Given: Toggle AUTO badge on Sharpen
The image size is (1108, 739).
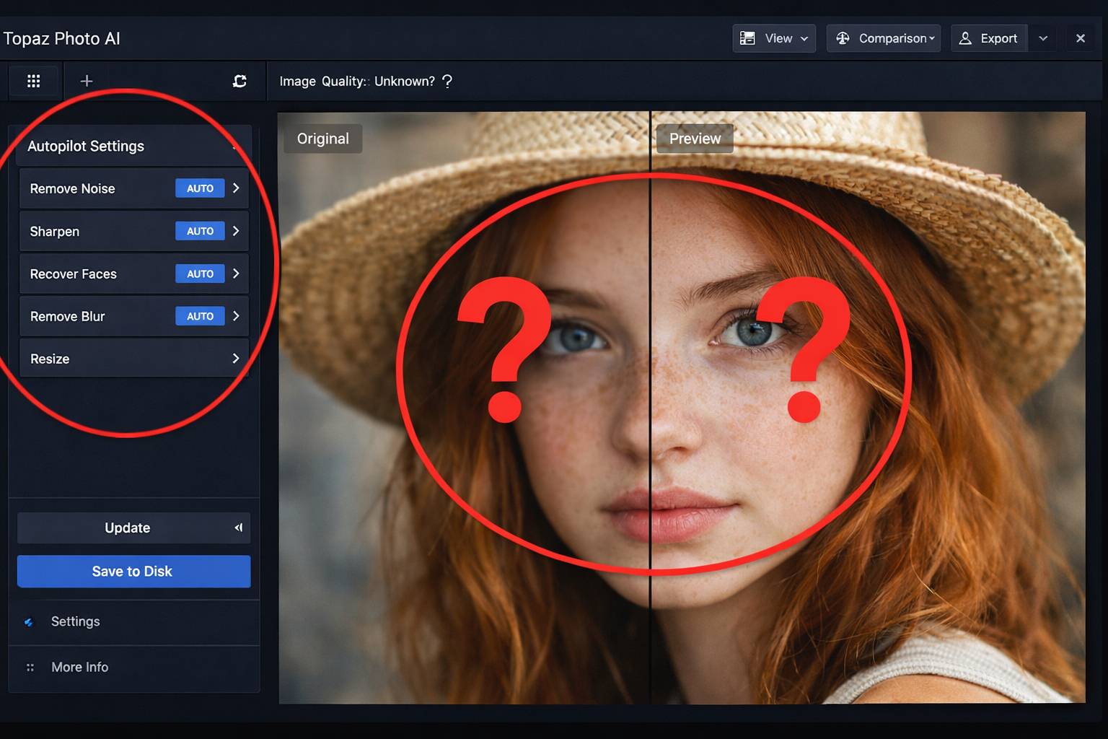Looking at the screenshot, I should (200, 231).
